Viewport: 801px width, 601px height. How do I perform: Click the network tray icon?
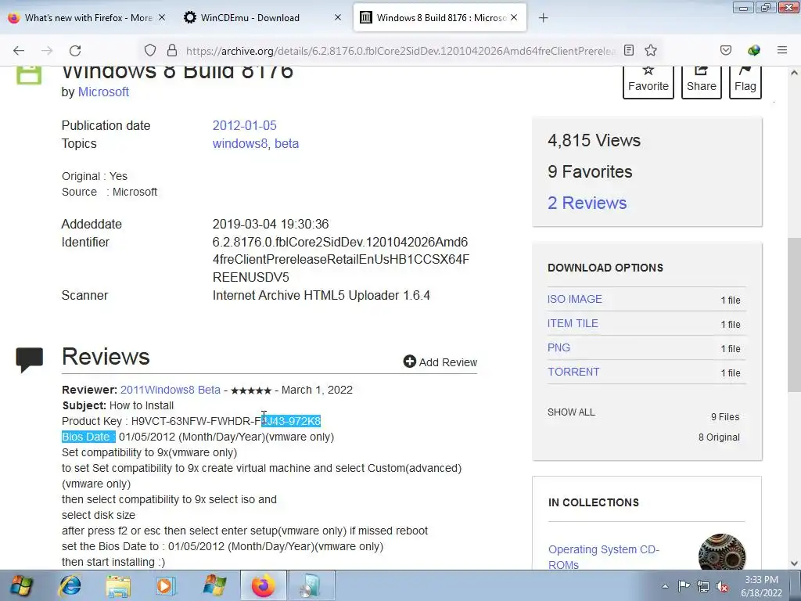tap(703, 586)
